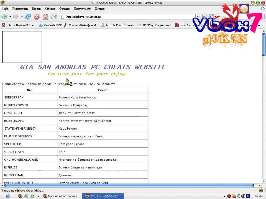This screenshot has height=199, width=266.
Task: Click the red Stop loading icon
Action: click(37, 17)
